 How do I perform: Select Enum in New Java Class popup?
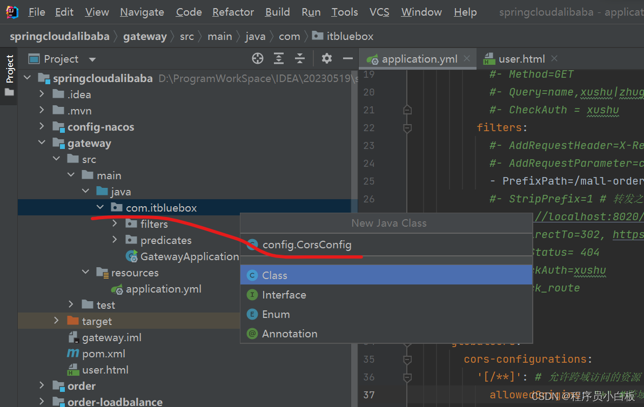click(x=386, y=314)
